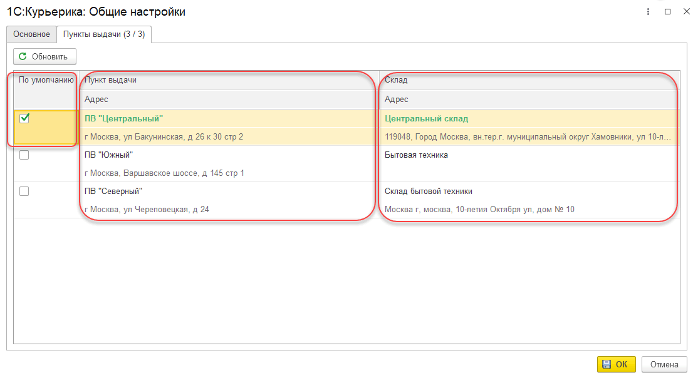This screenshot has width=698, height=378.
Task: Select the Склад бытовой техники cell
Action: (428, 192)
